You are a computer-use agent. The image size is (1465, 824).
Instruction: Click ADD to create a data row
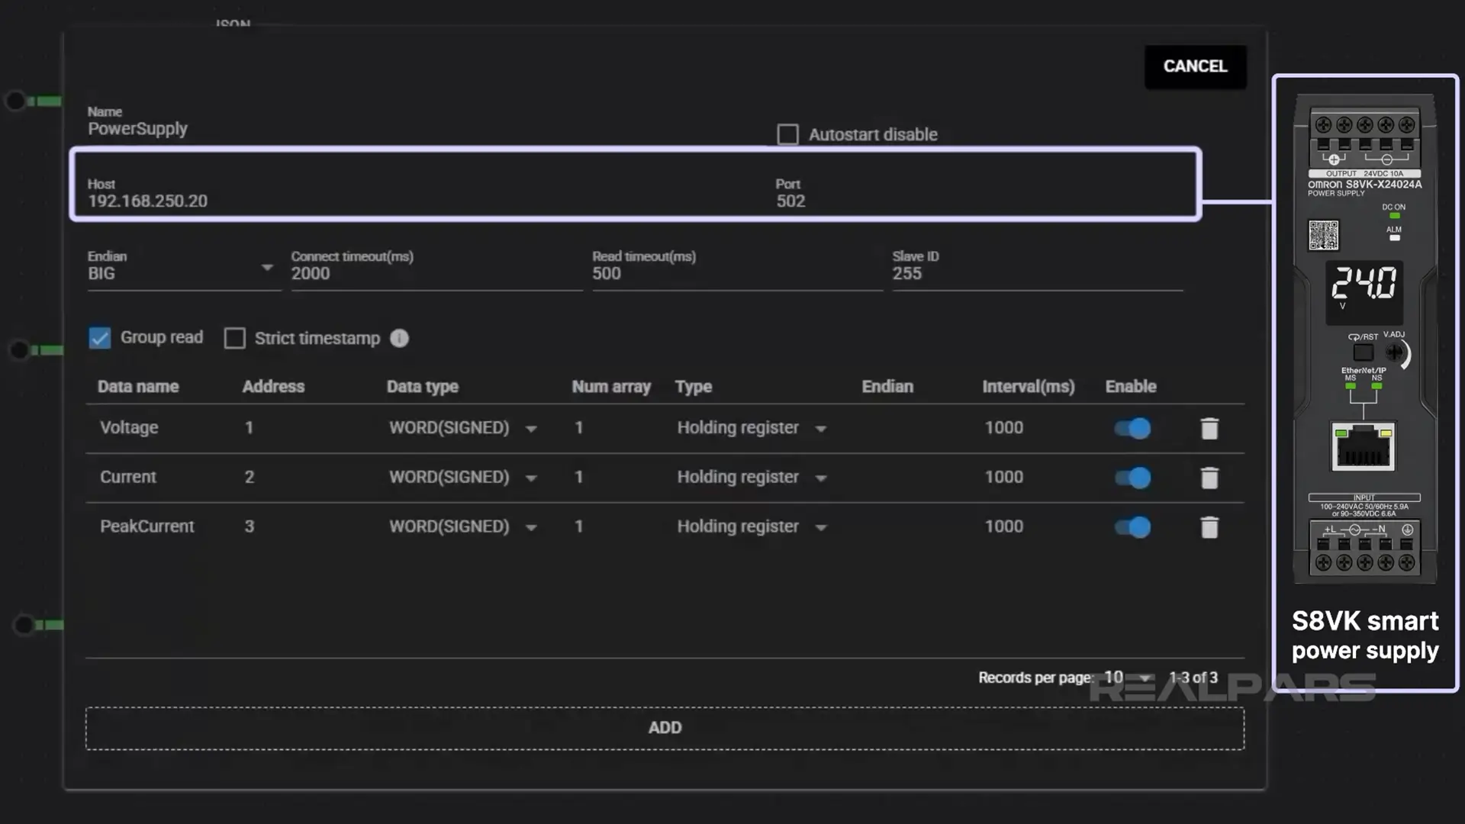pos(665,728)
